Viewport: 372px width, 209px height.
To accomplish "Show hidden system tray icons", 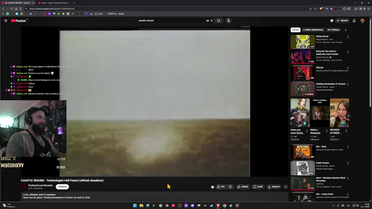I will point(333,206).
